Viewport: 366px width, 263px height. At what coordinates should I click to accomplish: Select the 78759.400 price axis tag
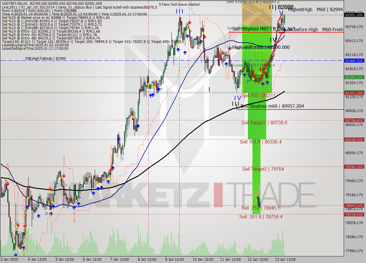tap(354, 214)
